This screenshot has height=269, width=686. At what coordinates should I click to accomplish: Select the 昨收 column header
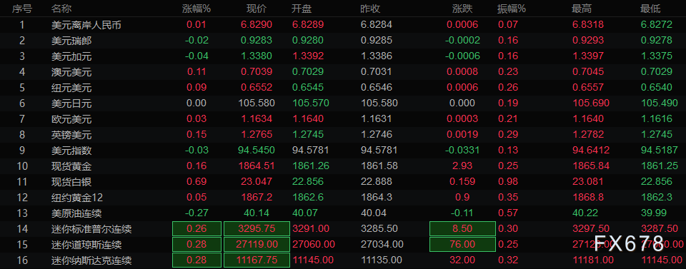coord(369,9)
